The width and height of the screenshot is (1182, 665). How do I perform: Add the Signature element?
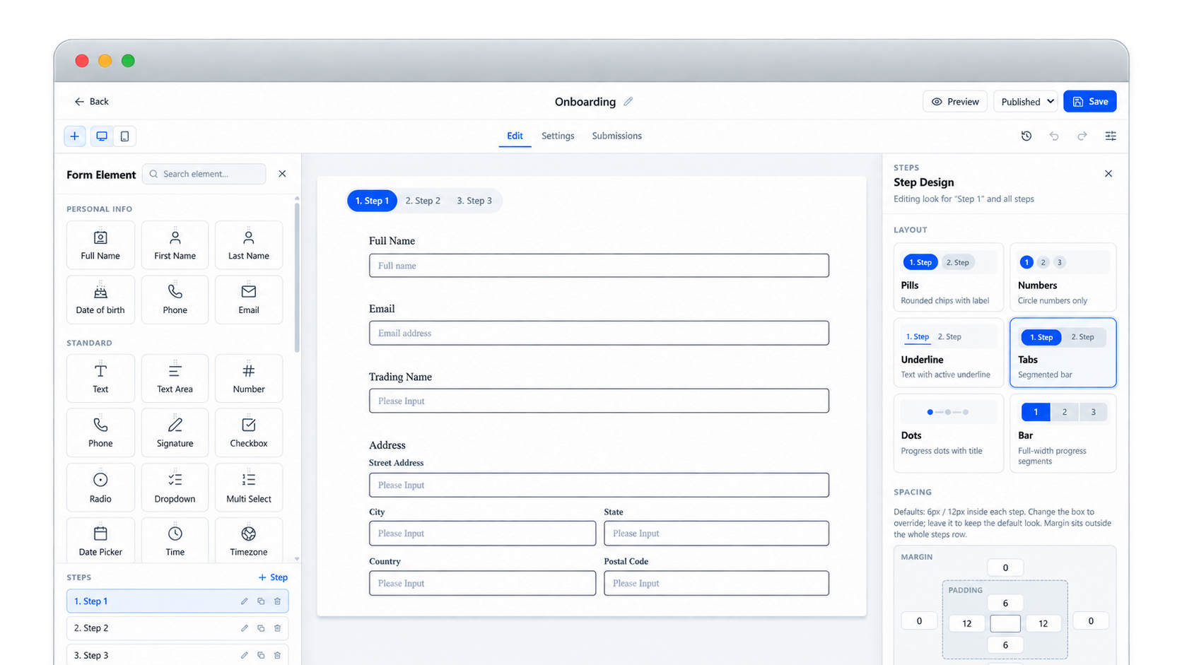pyautogui.click(x=175, y=432)
